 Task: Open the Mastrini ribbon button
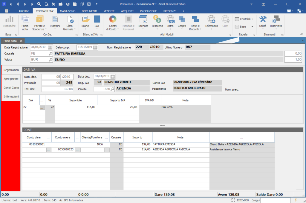[55, 23]
